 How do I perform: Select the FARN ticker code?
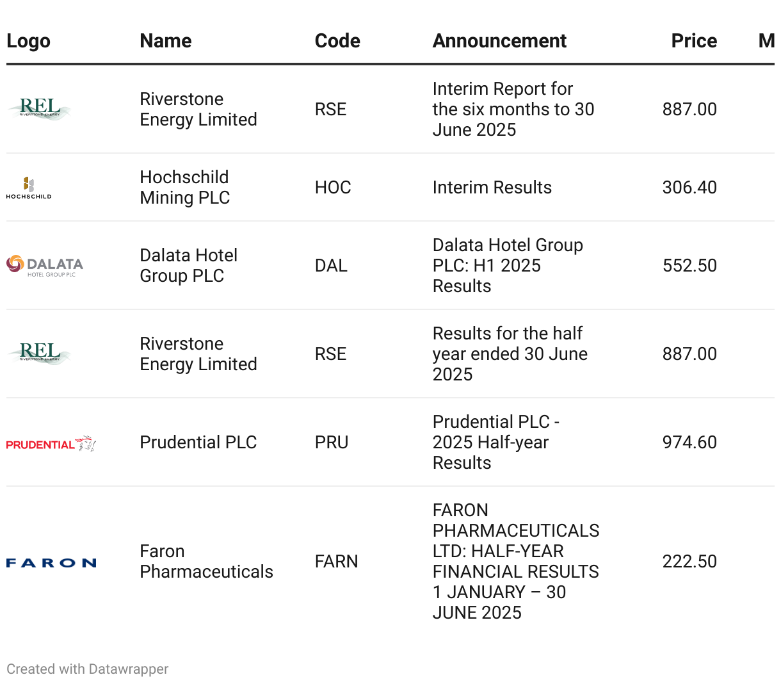click(337, 562)
